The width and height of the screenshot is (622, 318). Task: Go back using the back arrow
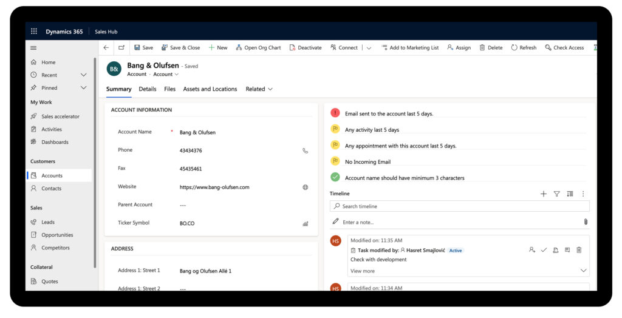106,48
